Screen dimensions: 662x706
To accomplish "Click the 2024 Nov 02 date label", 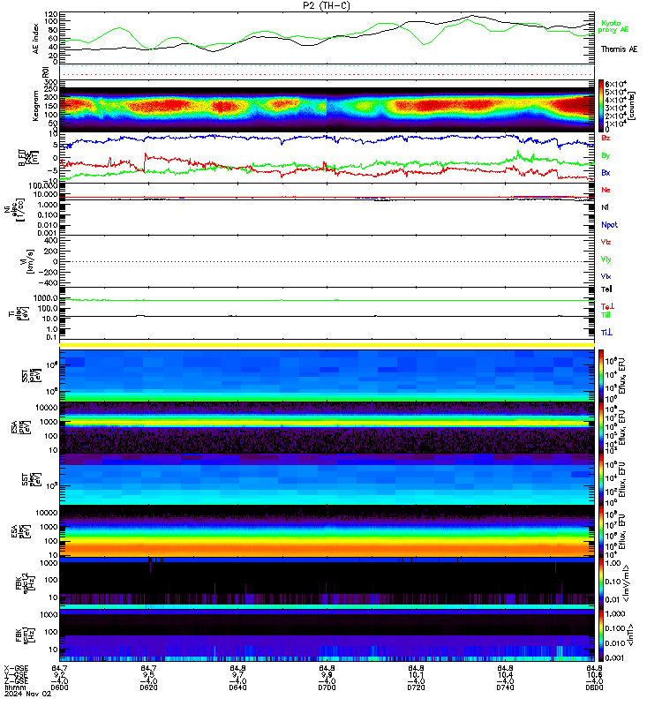I will [28, 694].
